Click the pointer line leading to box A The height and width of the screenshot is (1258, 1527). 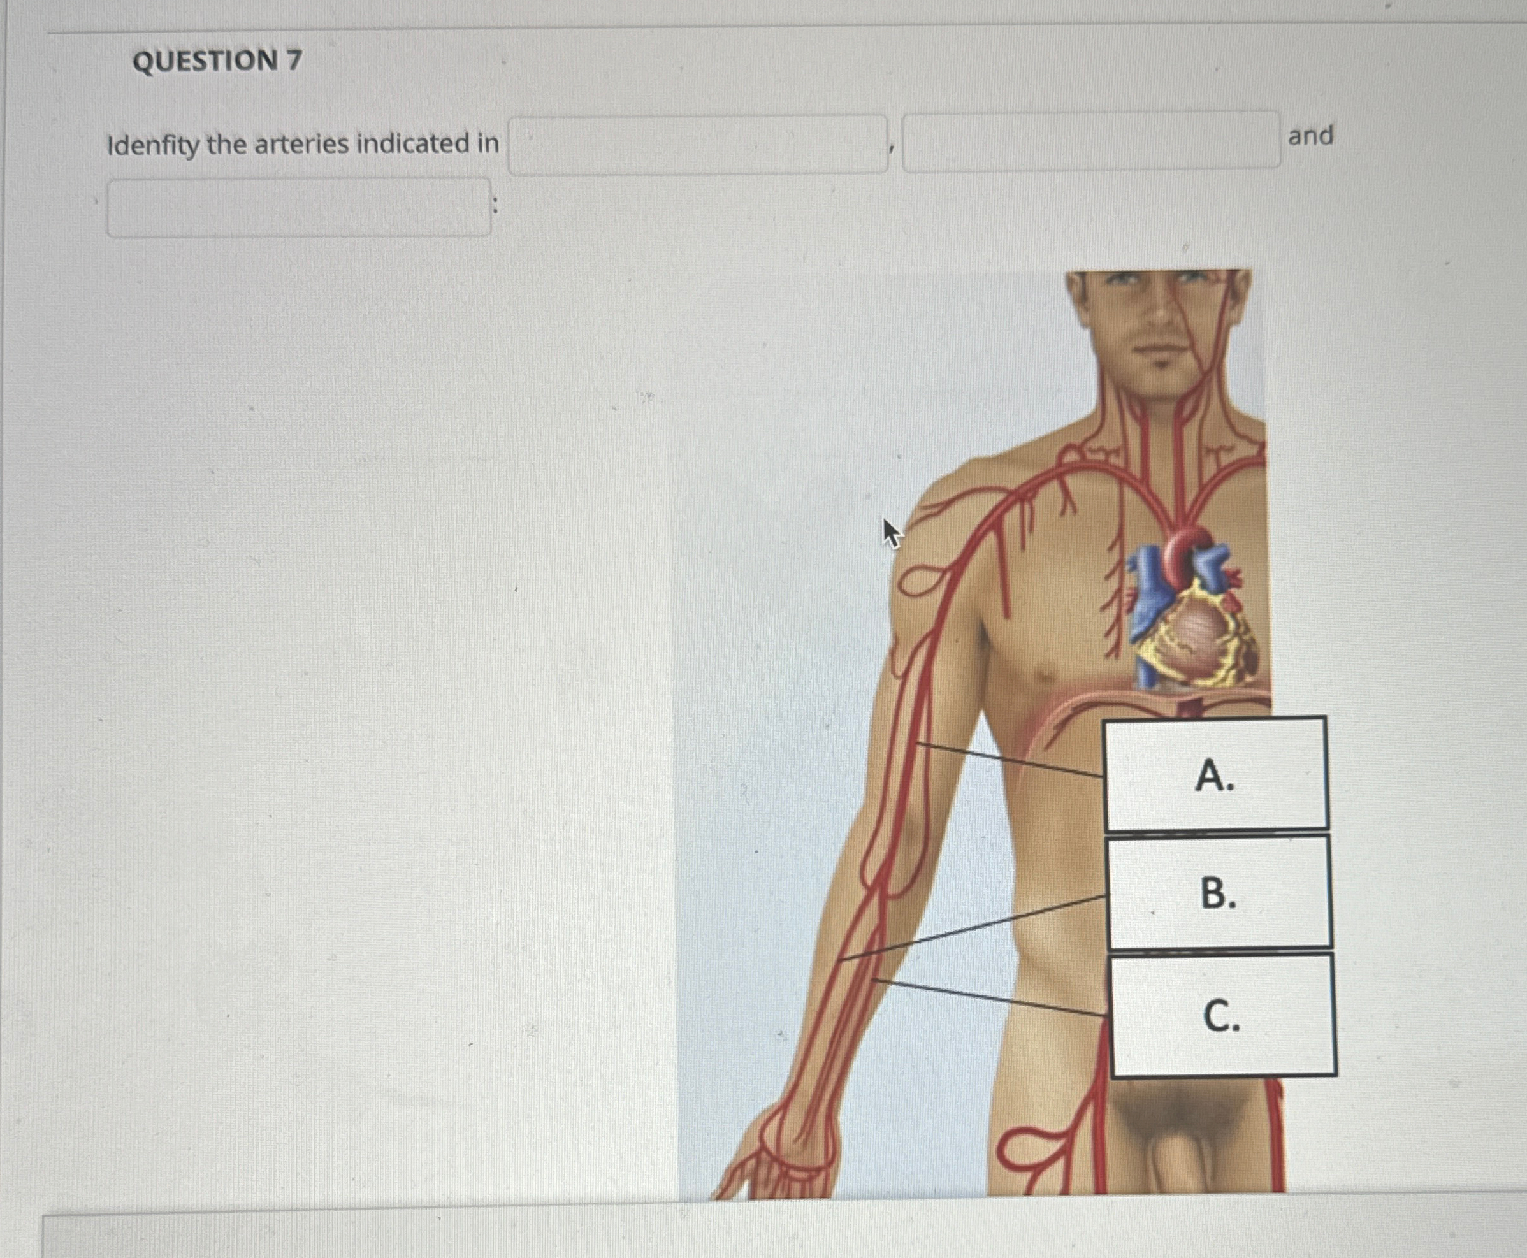pyautogui.click(x=1009, y=760)
